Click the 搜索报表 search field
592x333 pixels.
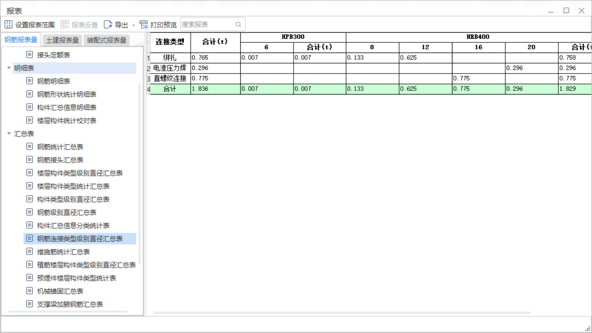213,25
